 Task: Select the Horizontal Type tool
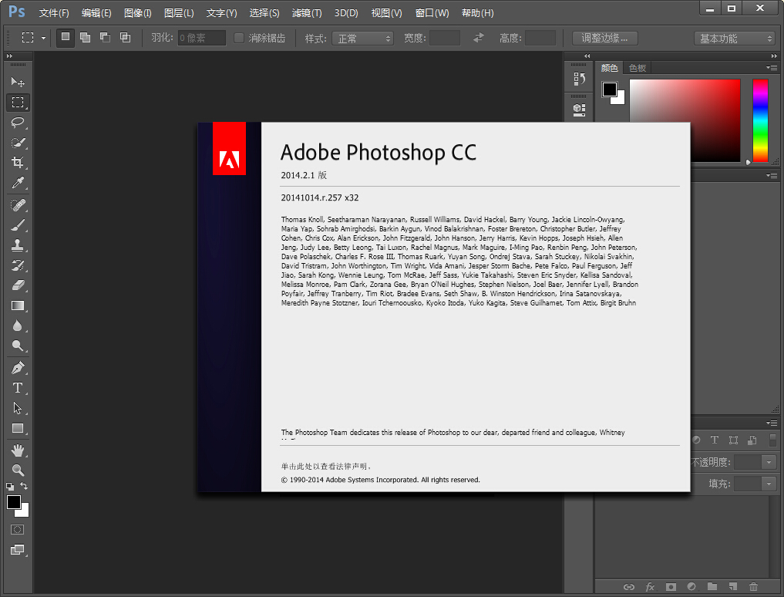click(17, 388)
